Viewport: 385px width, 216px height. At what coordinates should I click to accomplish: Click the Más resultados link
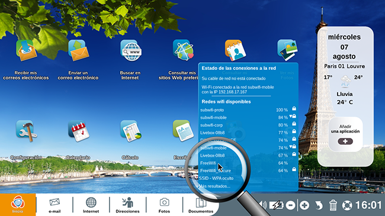pos(214,186)
